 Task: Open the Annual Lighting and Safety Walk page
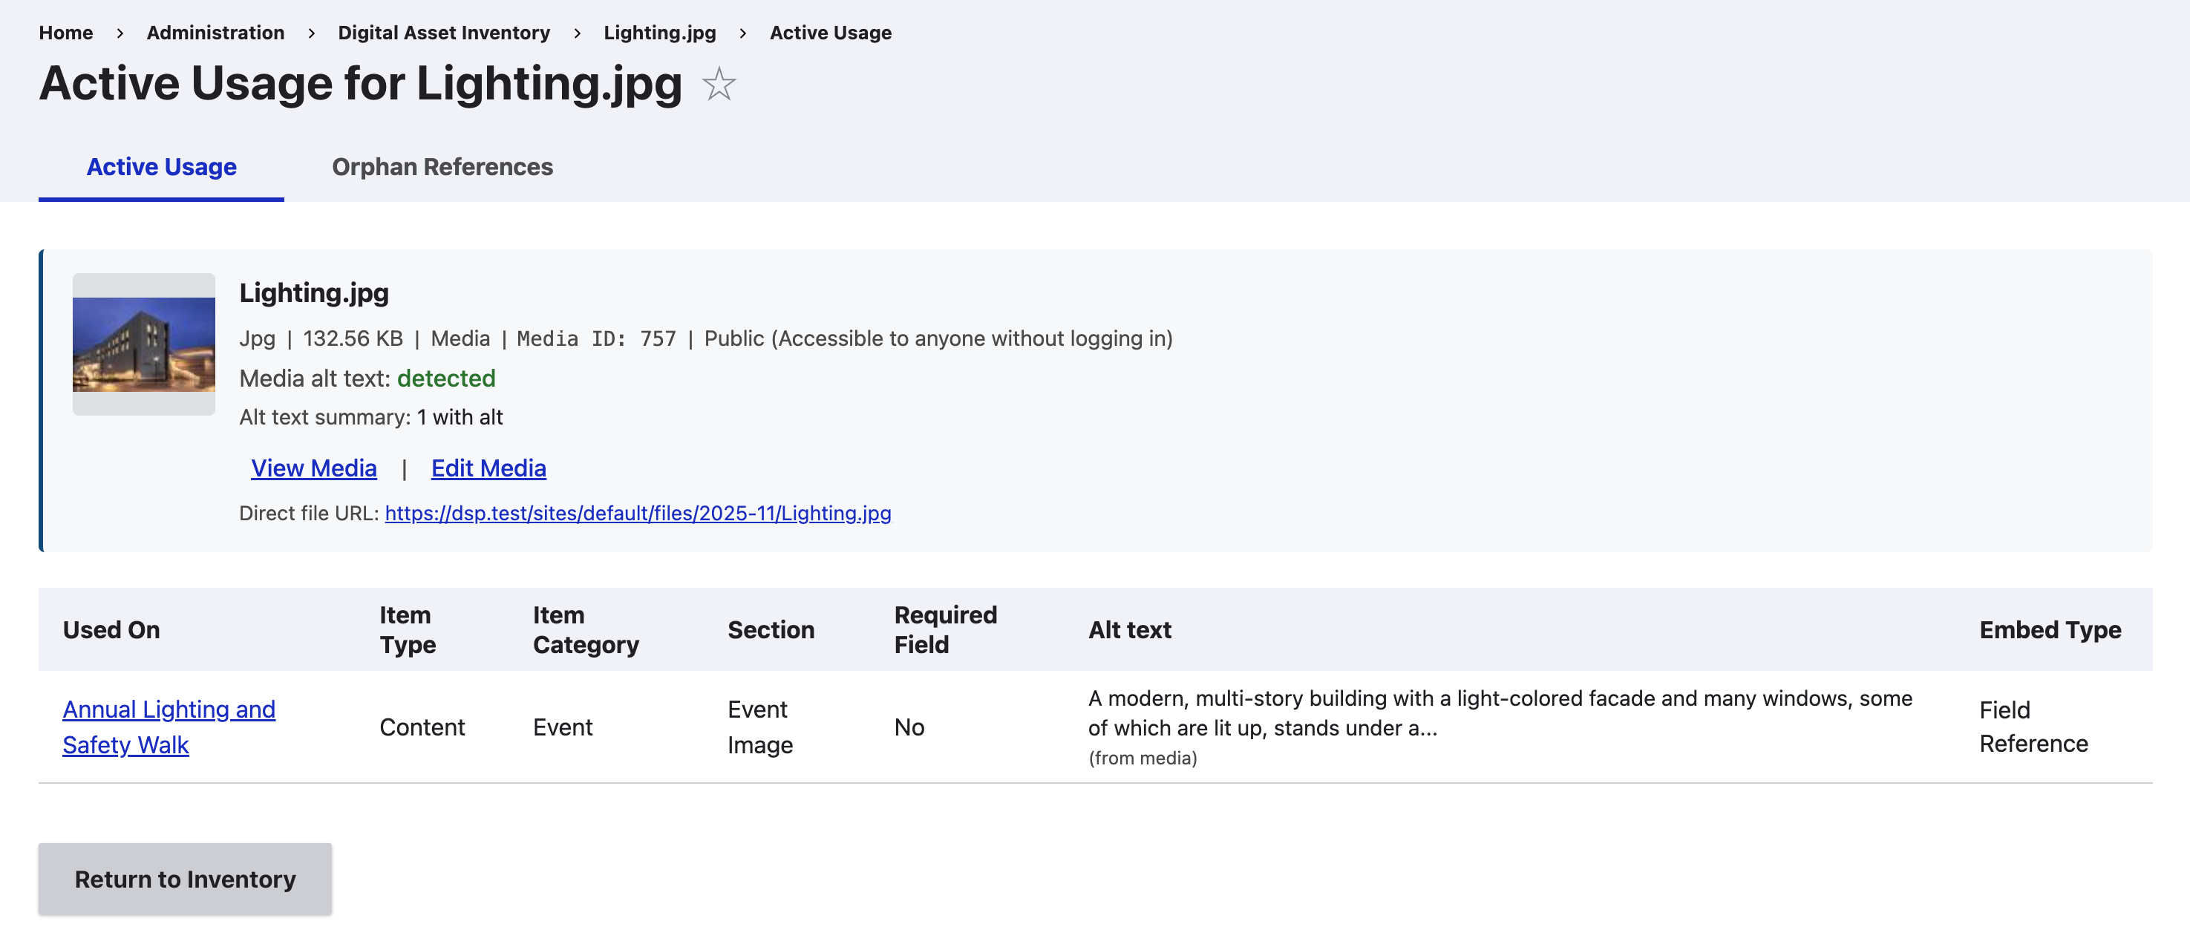coord(169,727)
